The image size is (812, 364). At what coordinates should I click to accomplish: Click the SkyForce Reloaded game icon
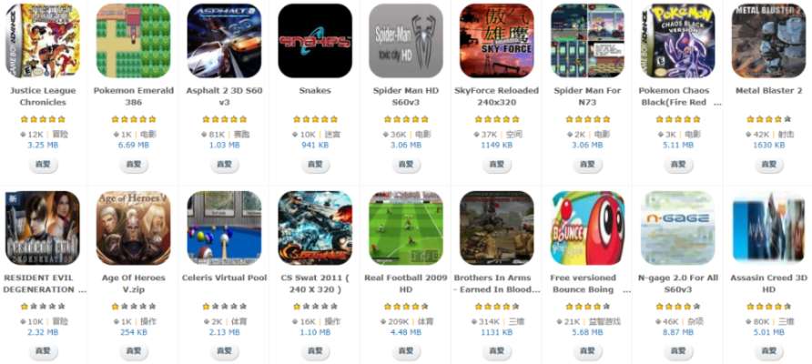(497, 41)
